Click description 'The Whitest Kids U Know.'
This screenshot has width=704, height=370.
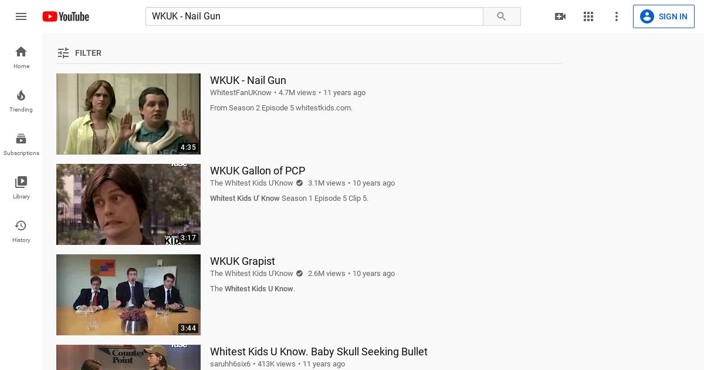point(252,289)
